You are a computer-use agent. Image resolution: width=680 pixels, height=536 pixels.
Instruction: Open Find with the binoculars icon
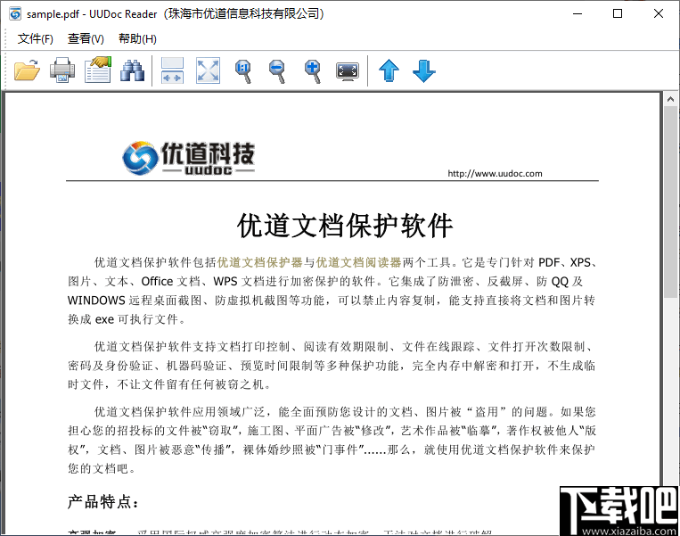point(132,71)
